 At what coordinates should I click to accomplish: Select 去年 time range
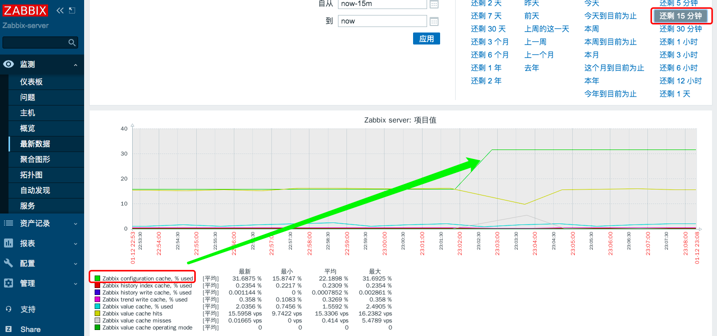point(532,68)
